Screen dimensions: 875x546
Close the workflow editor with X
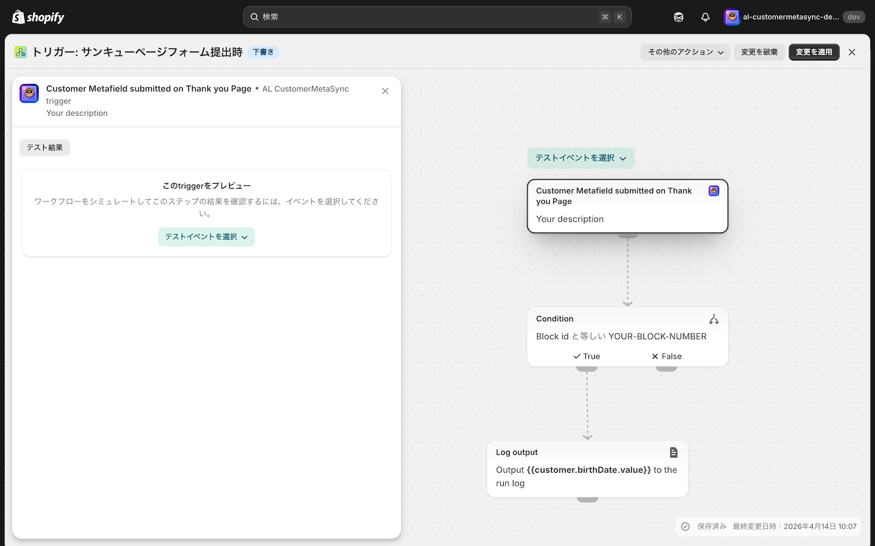coord(852,52)
